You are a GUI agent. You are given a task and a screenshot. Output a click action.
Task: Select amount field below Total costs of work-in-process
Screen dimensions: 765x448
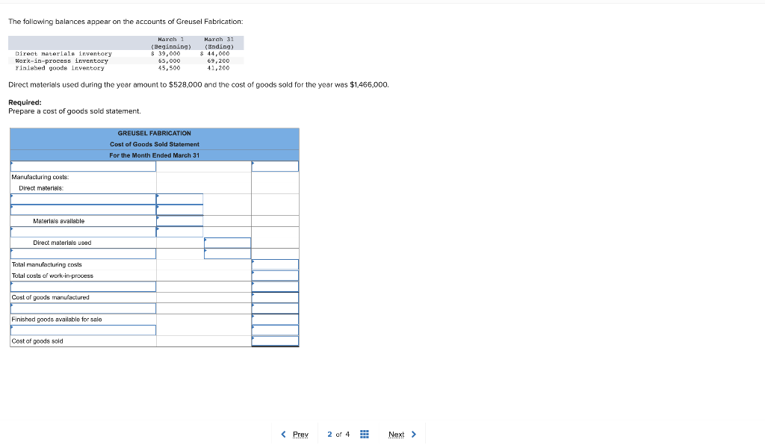275,286
